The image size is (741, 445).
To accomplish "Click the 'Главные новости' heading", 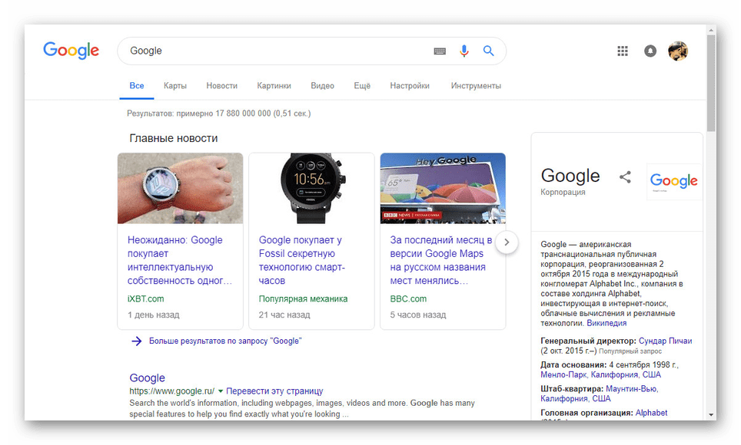I will (x=174, y=138).
